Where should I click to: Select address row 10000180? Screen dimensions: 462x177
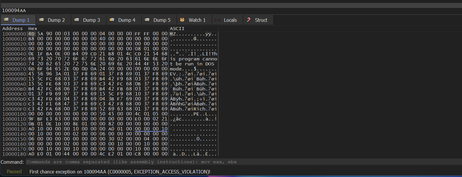coord(14,154)
